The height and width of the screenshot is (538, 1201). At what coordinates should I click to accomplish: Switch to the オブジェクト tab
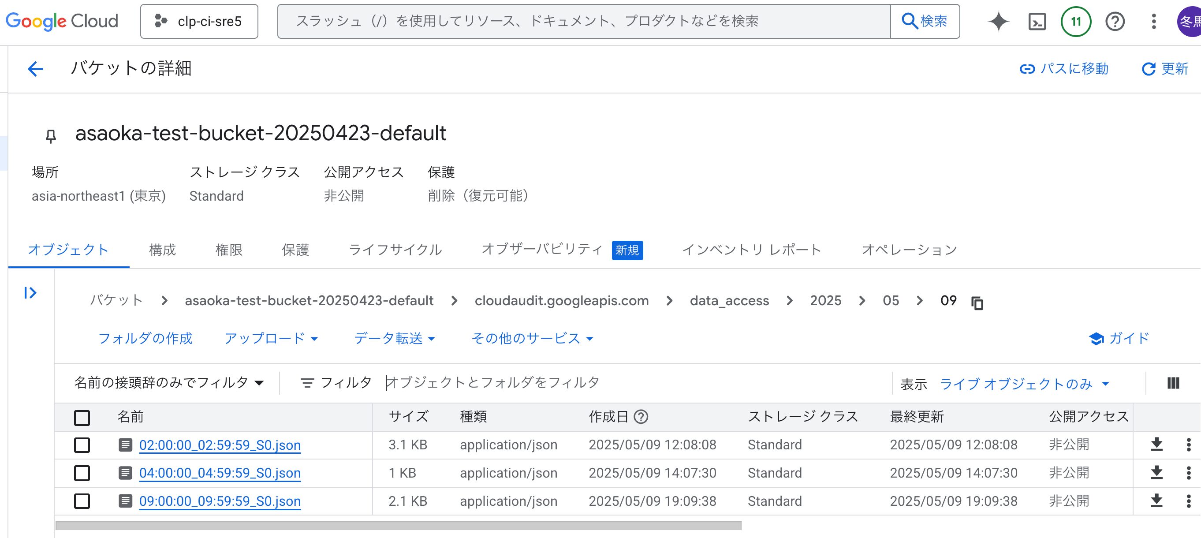point(68,250)
